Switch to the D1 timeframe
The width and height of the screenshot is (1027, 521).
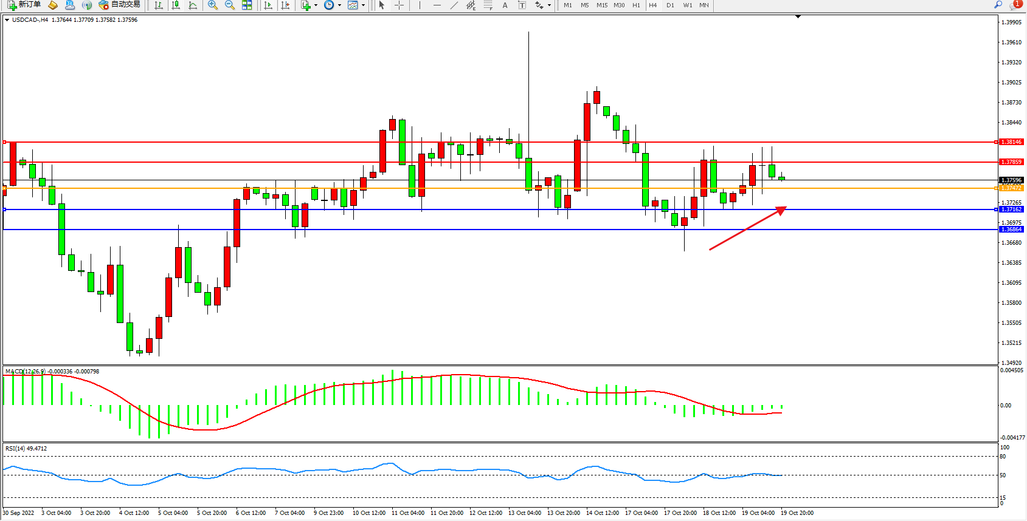click(670, 5)
